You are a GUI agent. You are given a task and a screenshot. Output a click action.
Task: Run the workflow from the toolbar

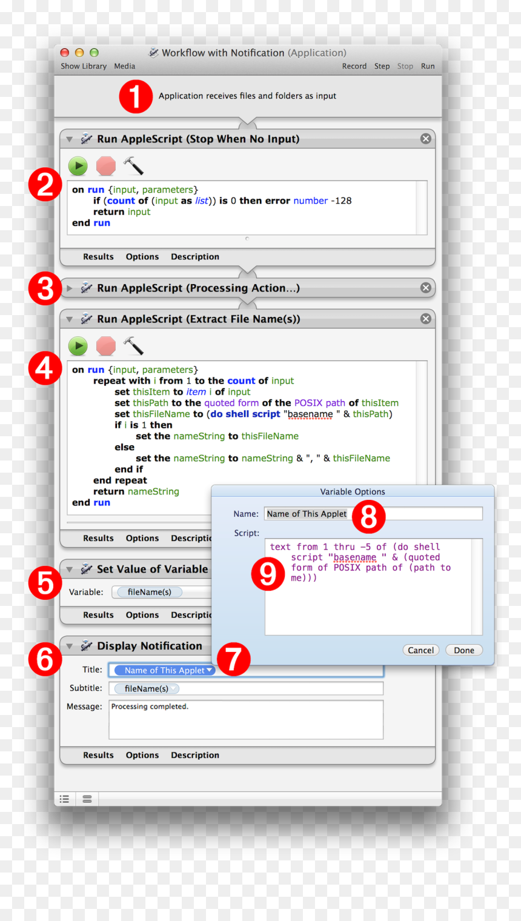pyautogui.click(x=428, y=66)
